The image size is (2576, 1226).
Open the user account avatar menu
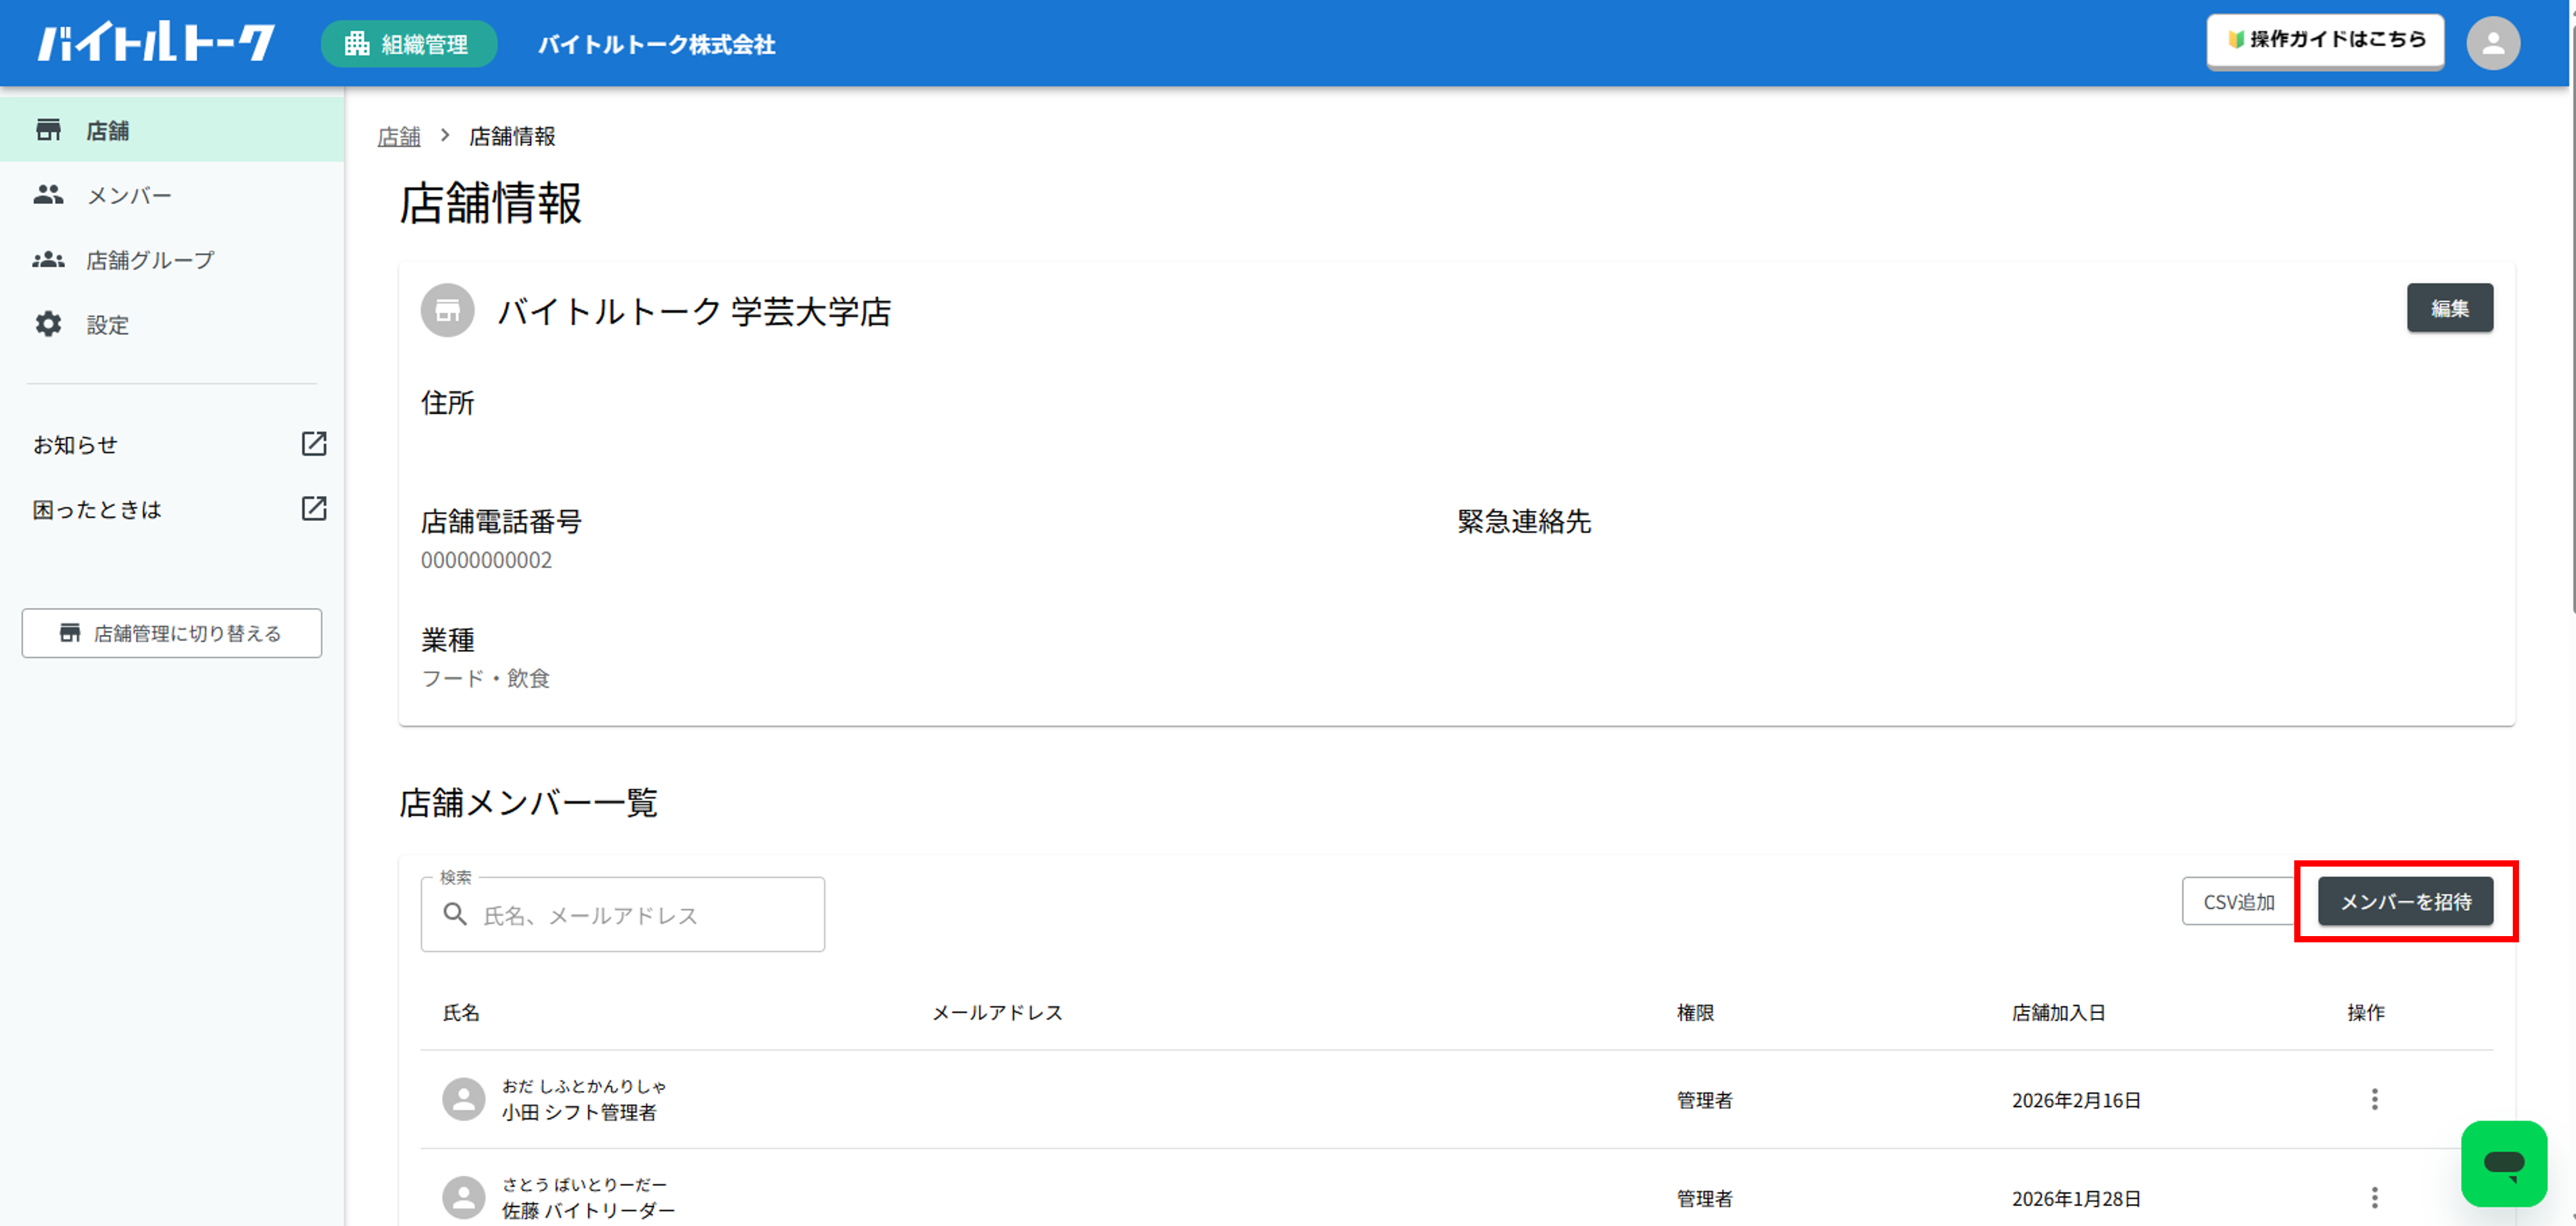tap(2493, 43)
